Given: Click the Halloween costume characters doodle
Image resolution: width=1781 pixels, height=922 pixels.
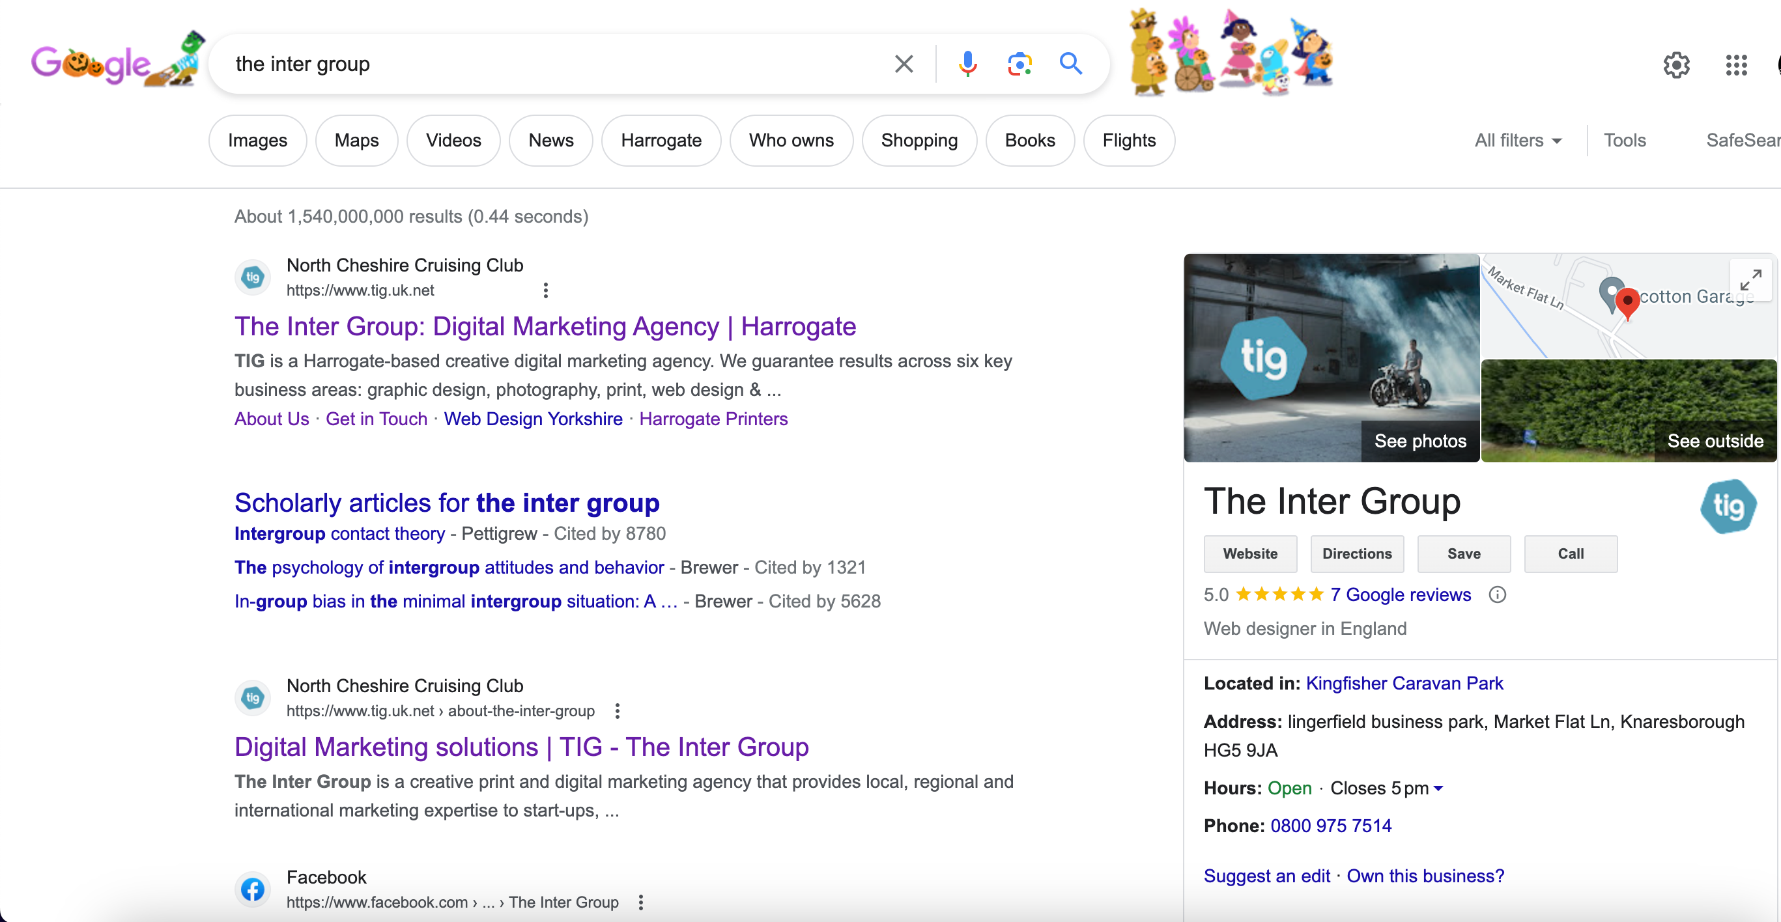Looking at the screenshot, I should [1230, 53].
